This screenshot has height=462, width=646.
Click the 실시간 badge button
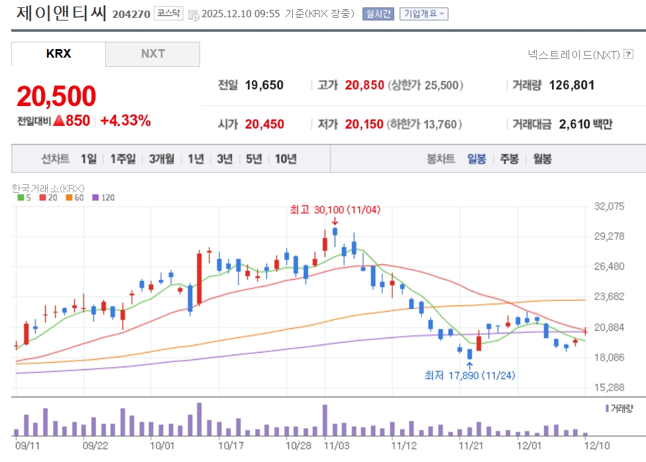point(378,14)
